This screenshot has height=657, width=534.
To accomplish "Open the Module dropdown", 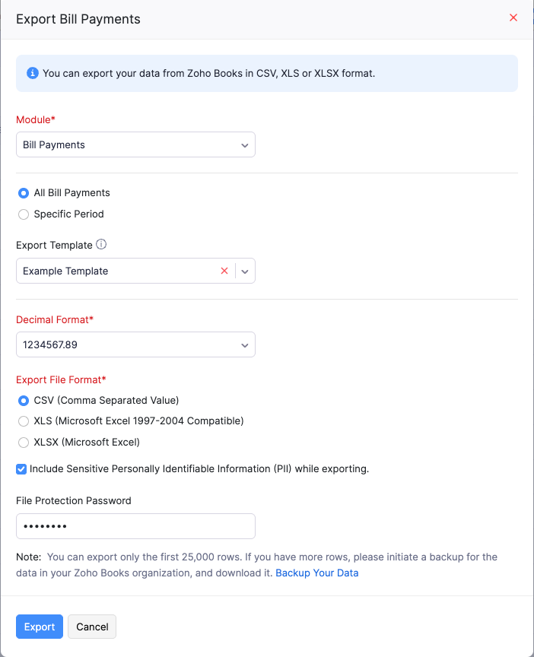I will coord(135,144).
